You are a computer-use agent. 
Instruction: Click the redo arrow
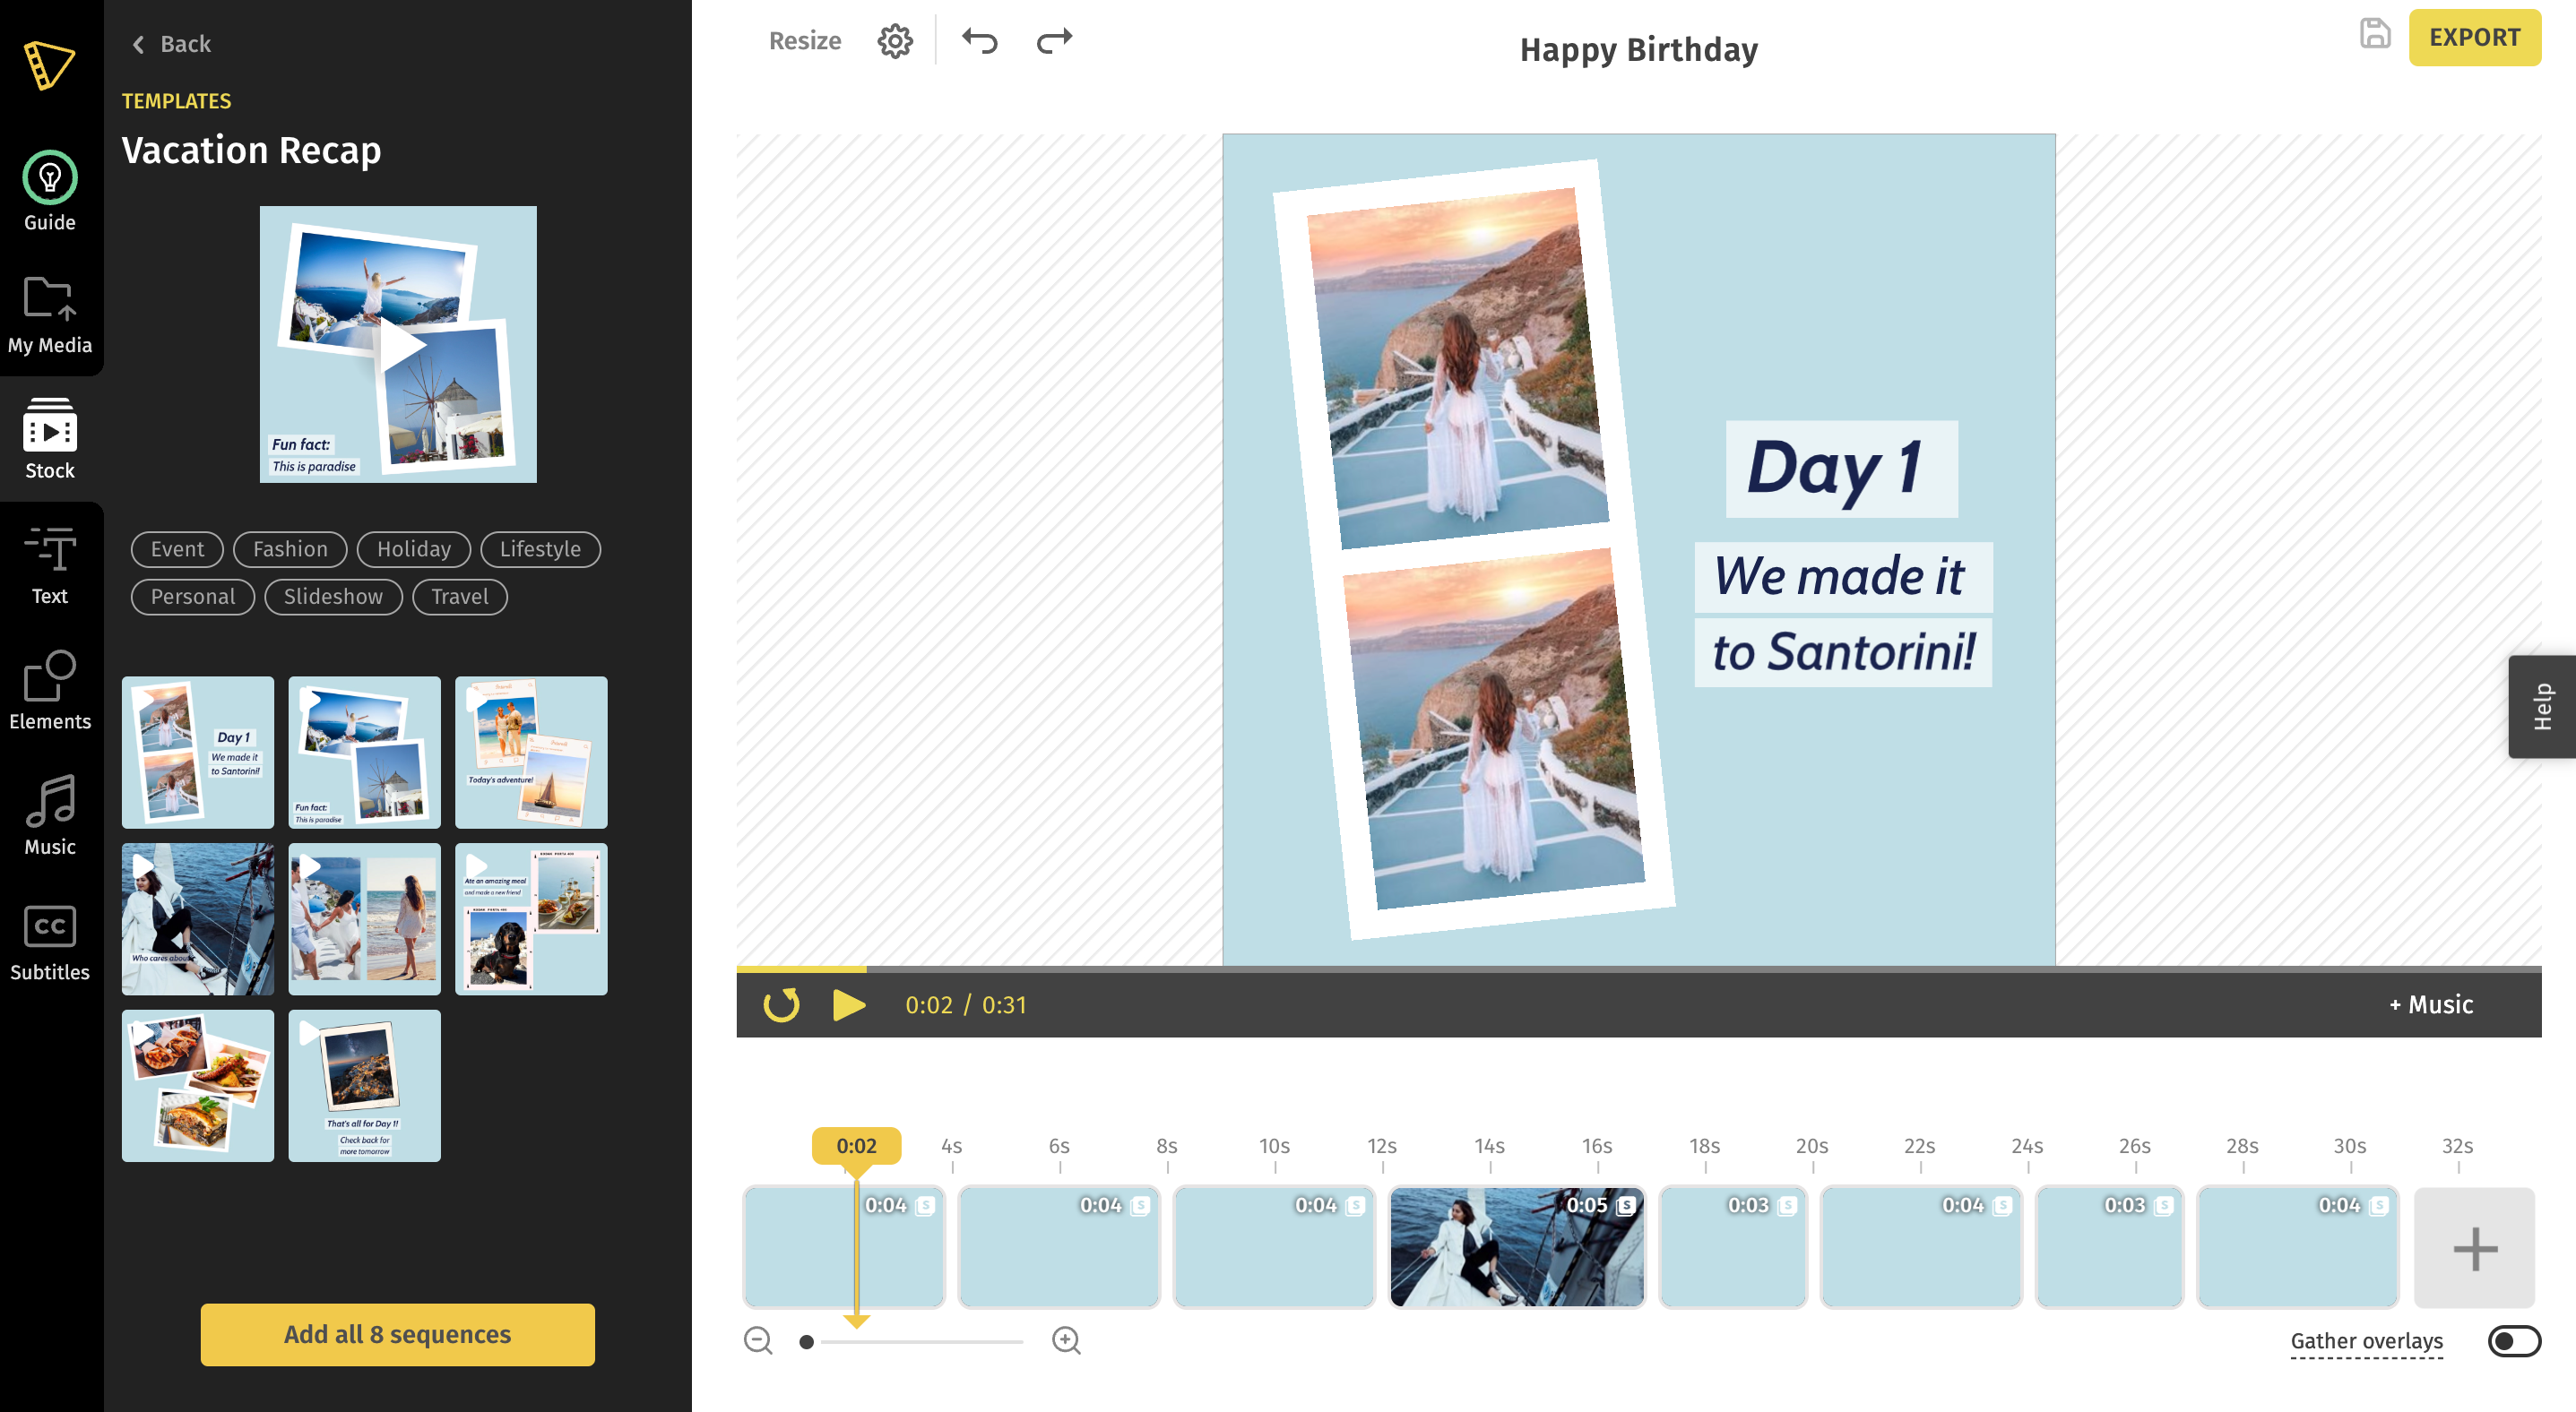(1054, 41)
